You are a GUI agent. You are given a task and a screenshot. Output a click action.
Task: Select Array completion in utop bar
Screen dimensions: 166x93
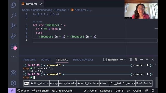[54, 83]
